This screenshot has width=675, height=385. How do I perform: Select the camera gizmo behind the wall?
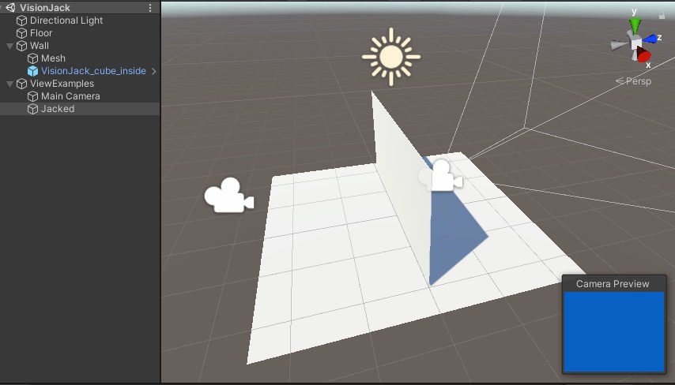[x=441, y=175]
